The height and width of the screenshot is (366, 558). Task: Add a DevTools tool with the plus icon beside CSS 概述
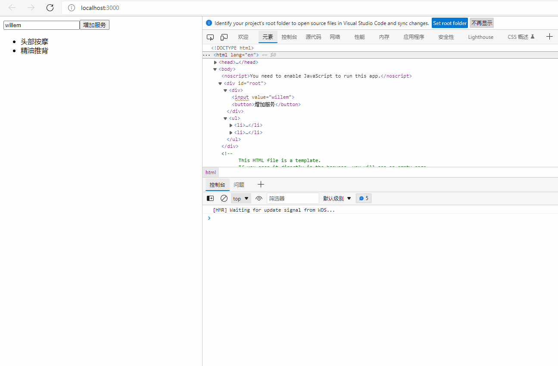[549, 37]
